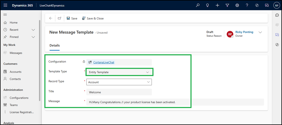
Task: Click the help question mark icon
Action: 247,5
